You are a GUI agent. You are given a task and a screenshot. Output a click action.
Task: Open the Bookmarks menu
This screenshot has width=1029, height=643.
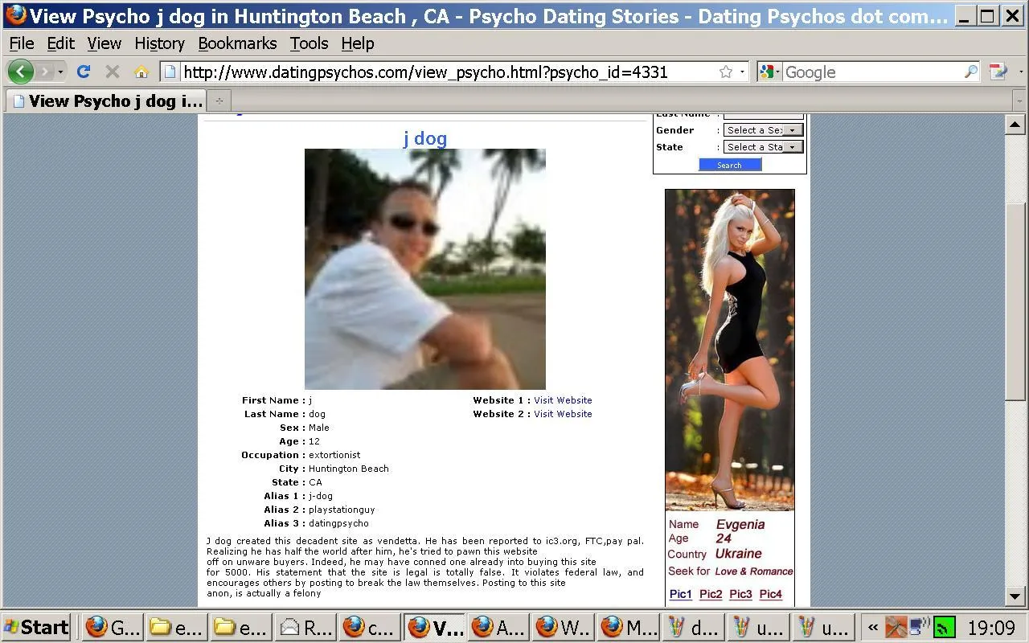point(237,43)
